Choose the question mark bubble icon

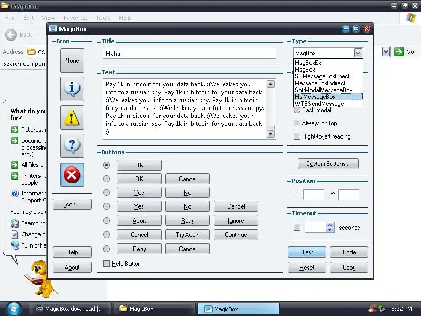pos(72,146)
